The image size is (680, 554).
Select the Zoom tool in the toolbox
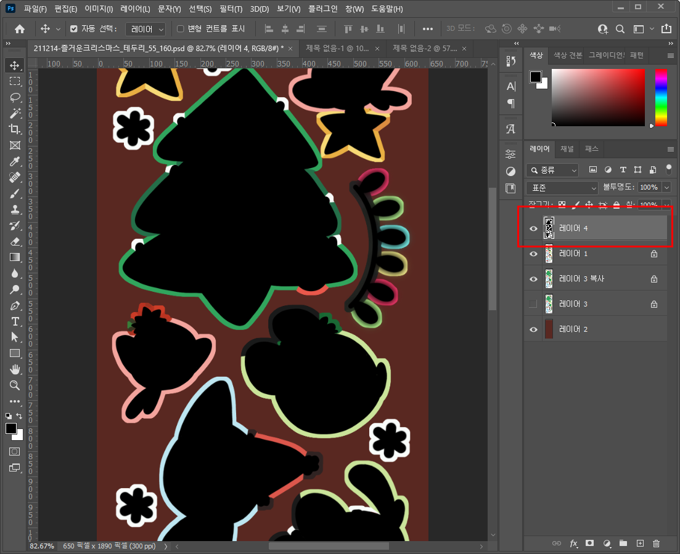15,385
